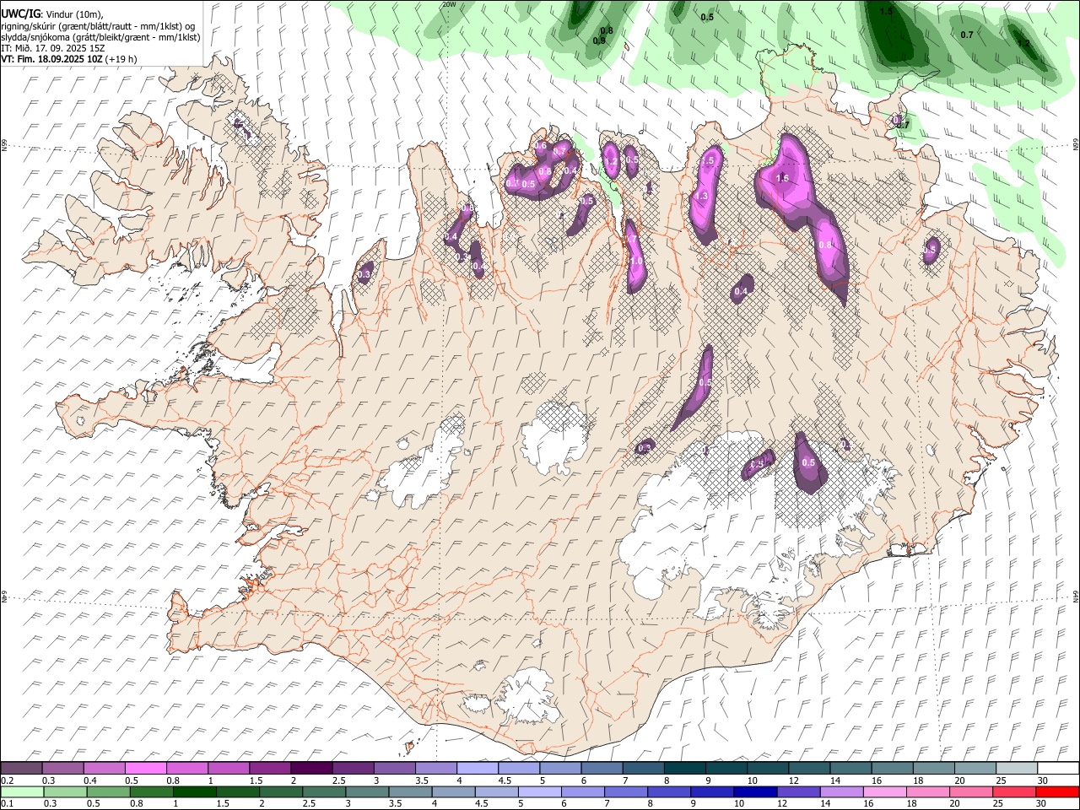
Task: Pick upper legend swatch starting at 0.3
Action: [63, 768]
